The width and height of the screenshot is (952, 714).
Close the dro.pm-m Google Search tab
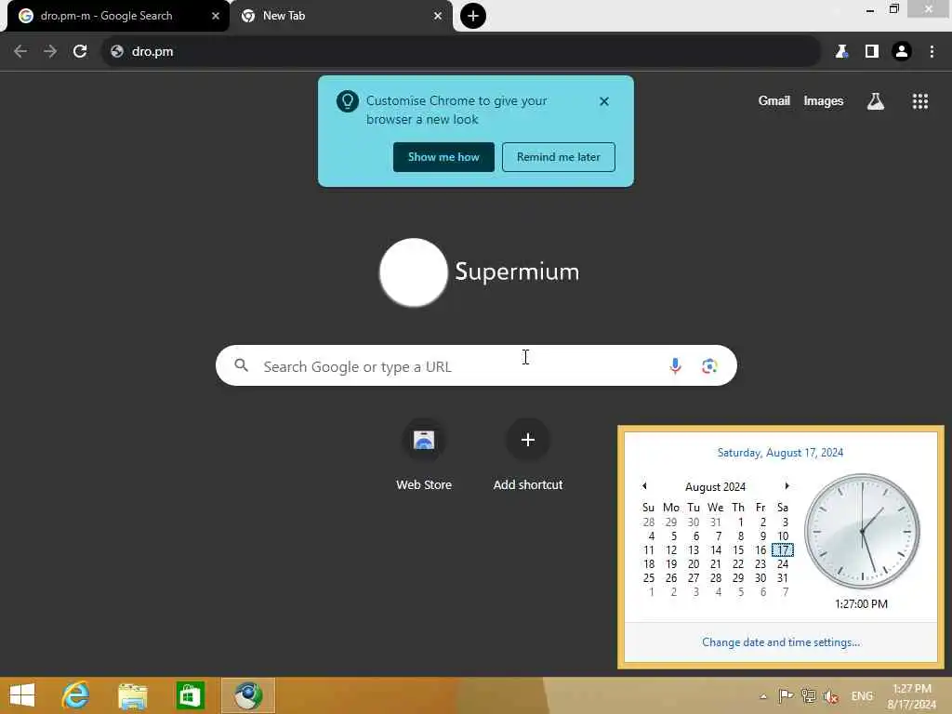[x=216, y=16]
